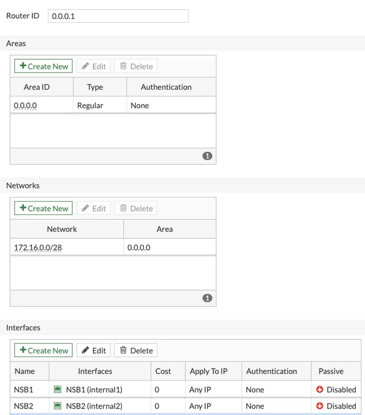
Task: Delete the selected OSPF interface
Action: 136,350
